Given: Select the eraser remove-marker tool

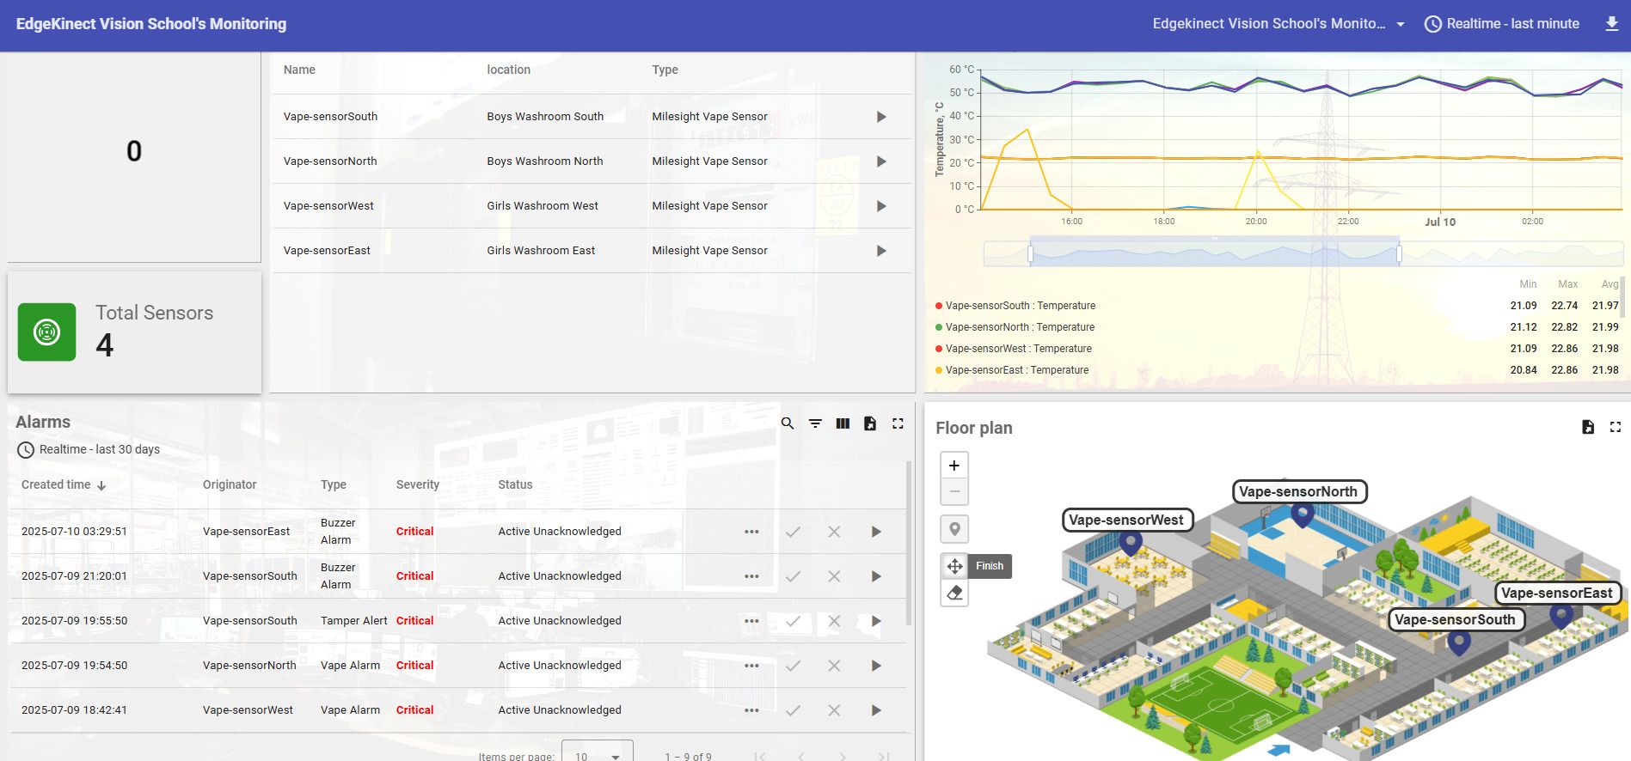Looking at the screenshot, I should 954,593.
